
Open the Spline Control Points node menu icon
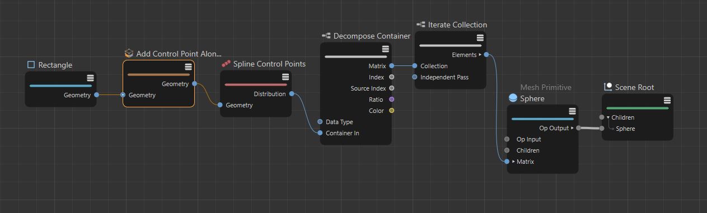285,77
